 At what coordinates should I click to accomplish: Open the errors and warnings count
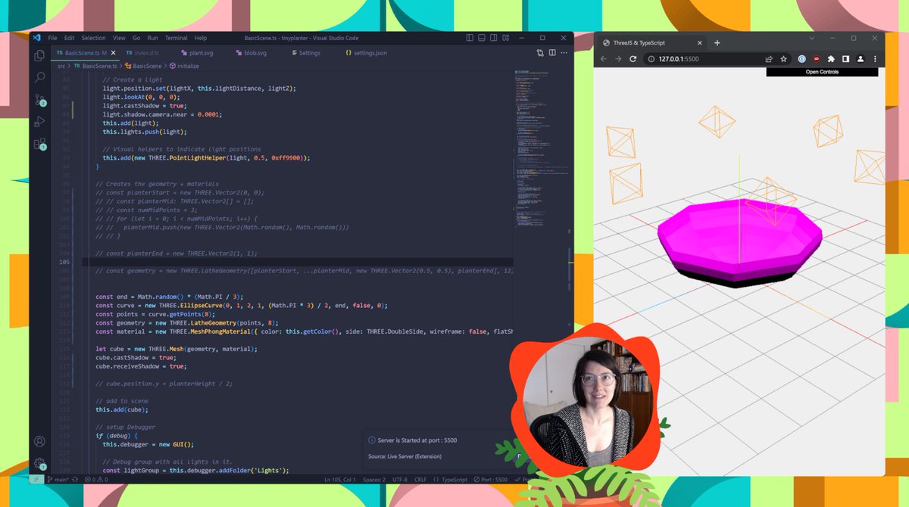(98, 479)
